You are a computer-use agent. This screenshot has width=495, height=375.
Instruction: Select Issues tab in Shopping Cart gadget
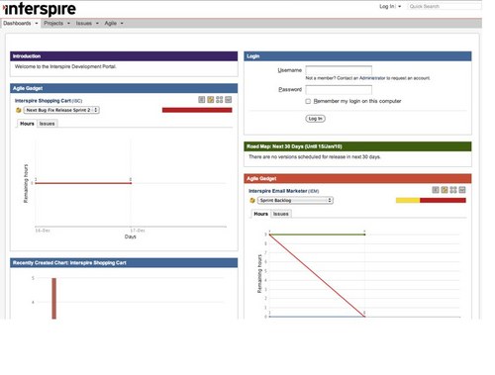(47, 124)
